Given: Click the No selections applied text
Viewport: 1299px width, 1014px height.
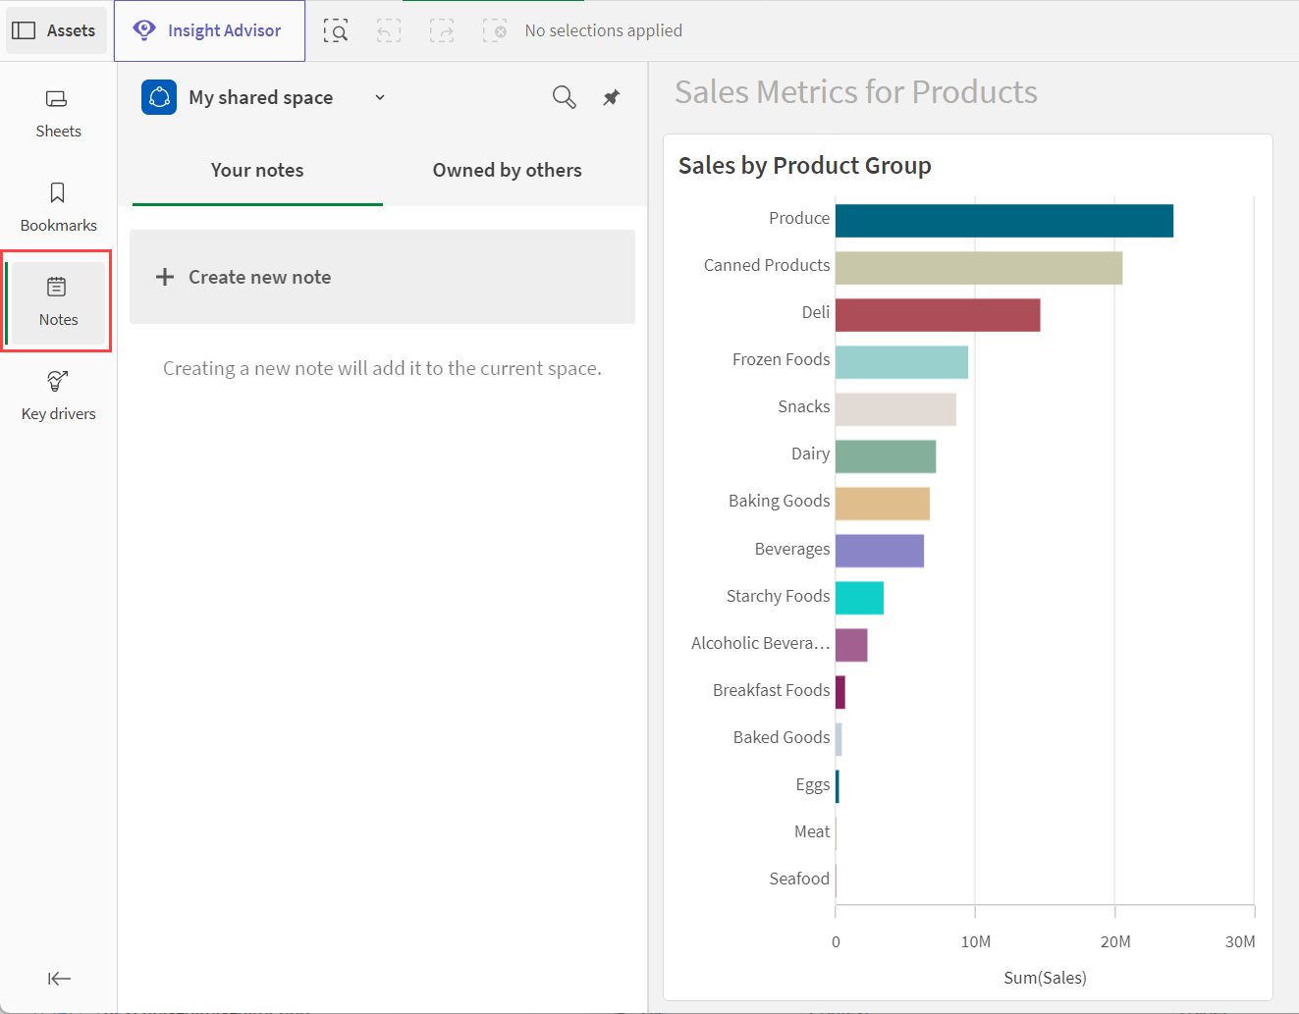Looking at the screenshot, I should 603,30.
